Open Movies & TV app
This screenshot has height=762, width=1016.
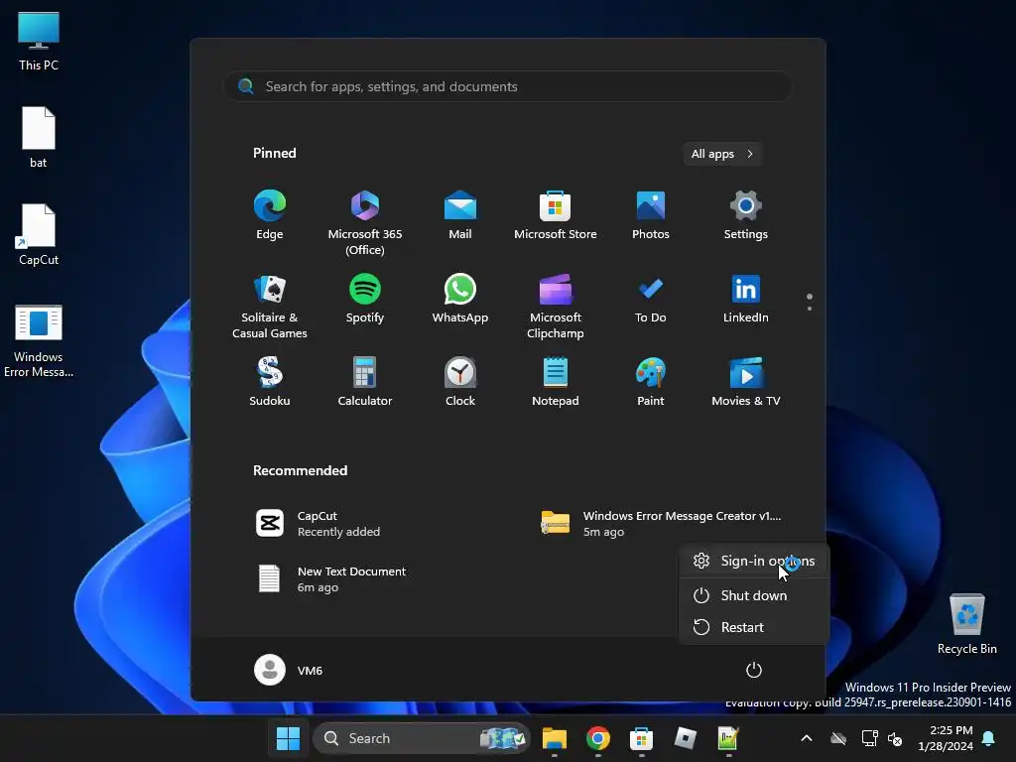tap(746, 382)
